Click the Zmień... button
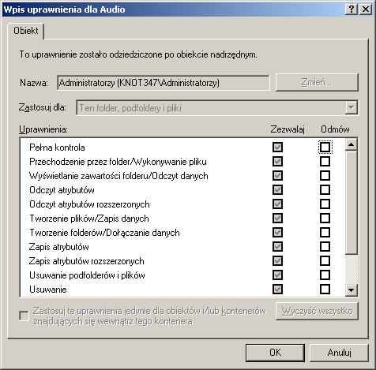 coord(317,83)
